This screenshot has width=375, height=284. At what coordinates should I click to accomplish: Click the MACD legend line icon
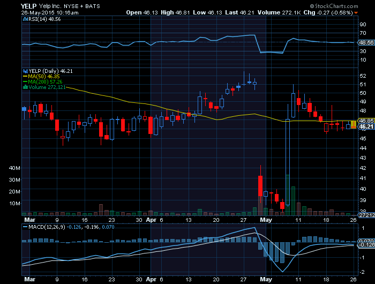(x=25, y=227)
